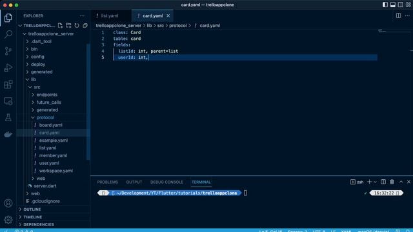Open .gcloudignore file

pyautogui.click(x=45, y=201)
